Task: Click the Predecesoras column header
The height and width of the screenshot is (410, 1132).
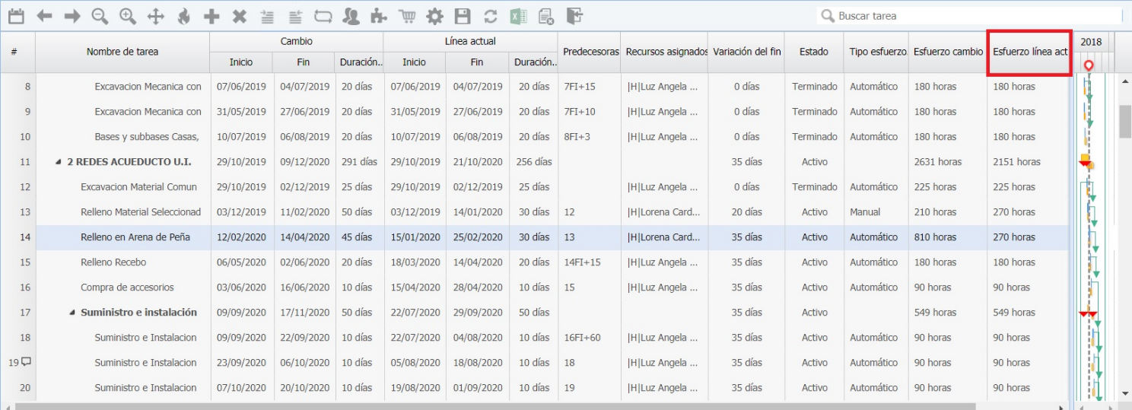Action: pos(590,52)
